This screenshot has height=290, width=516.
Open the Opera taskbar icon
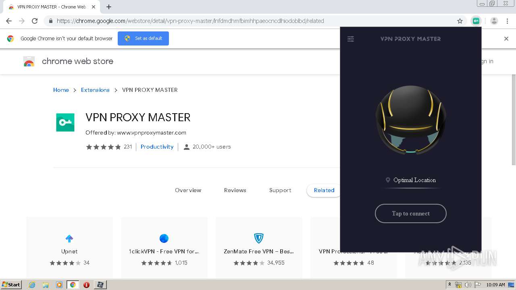pyautogui.click(x=86, y=285)
